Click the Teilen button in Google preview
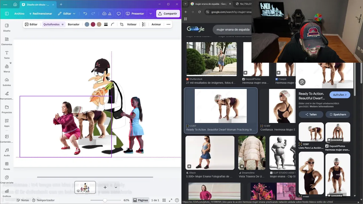The height and width of the screenshot is (204, 363). pyautogui.click(x=311, y=114)
